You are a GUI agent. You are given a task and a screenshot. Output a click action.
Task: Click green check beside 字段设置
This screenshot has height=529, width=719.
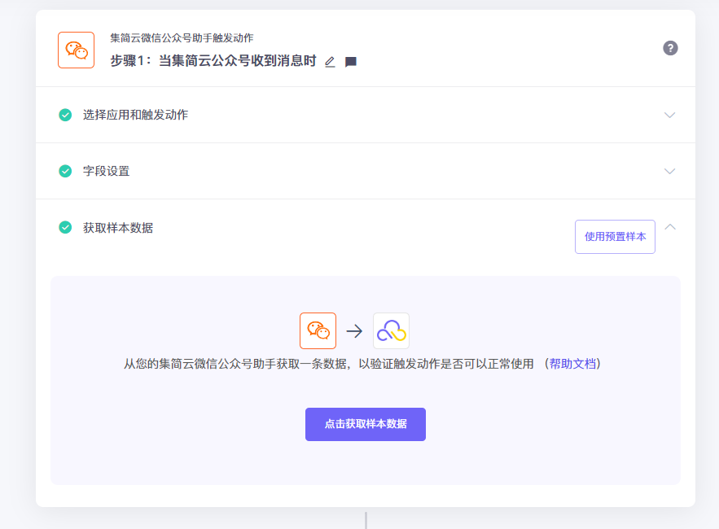pyautogui.click(x=65, y=171)
